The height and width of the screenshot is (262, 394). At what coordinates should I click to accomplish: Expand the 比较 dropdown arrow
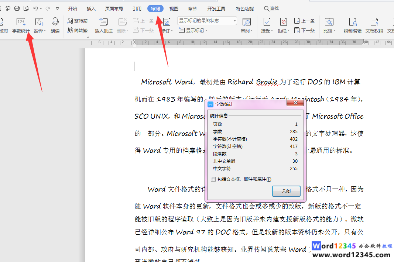[334, 31]
